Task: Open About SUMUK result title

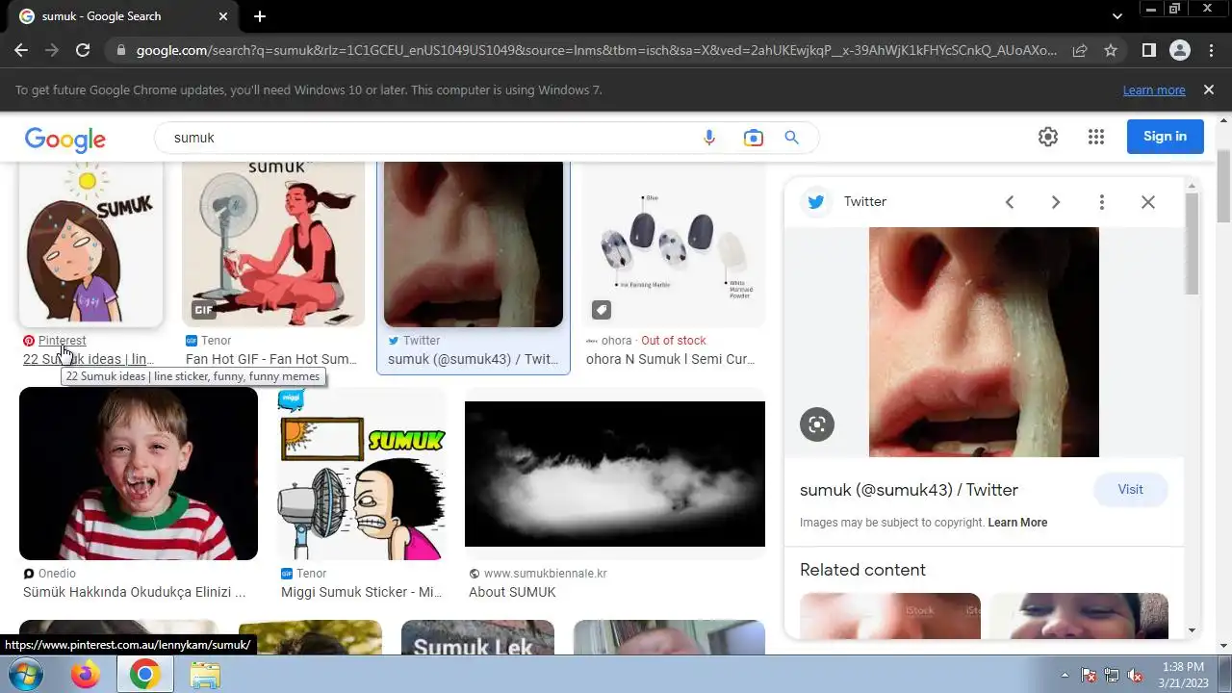Action: coord(512,592)
